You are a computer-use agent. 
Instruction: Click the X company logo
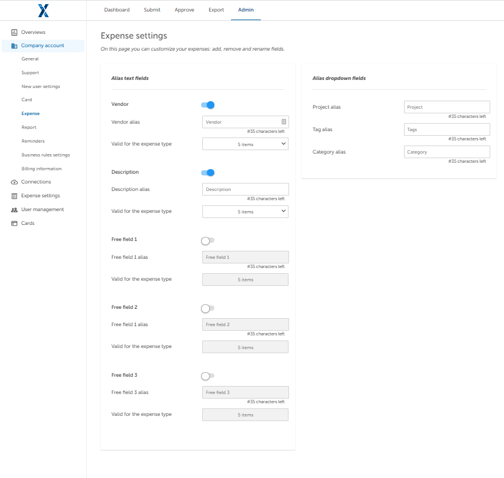click(x=43, y=10)
